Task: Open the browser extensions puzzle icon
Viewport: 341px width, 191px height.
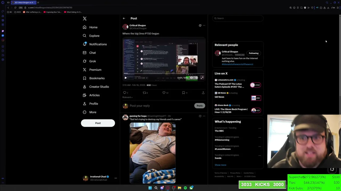Action: (x=321, y=8)
